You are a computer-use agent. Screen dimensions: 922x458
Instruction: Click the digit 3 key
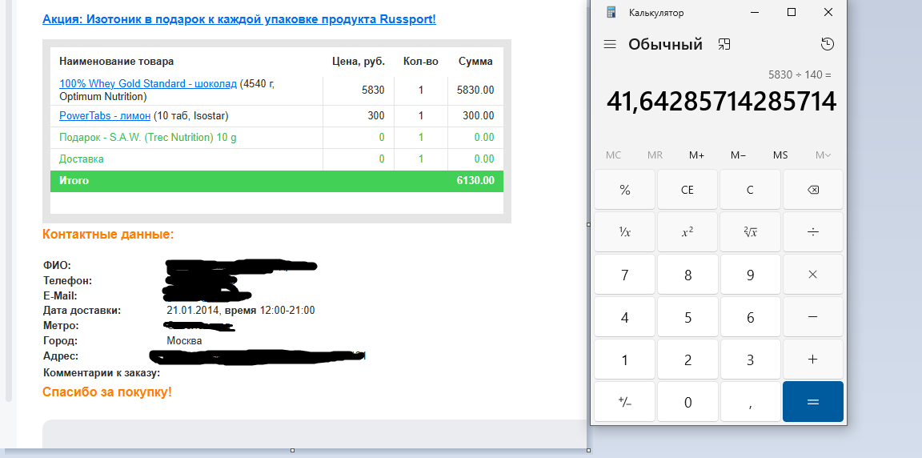(x=750, y=360)
